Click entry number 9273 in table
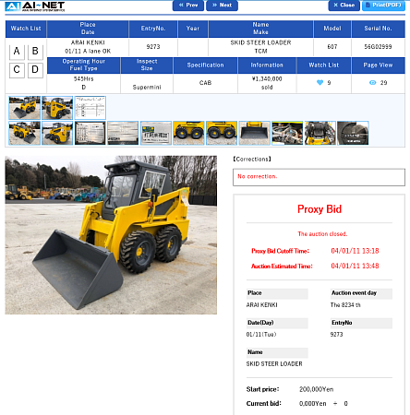This screenshot has width=410, height=415. coord(153,47)
